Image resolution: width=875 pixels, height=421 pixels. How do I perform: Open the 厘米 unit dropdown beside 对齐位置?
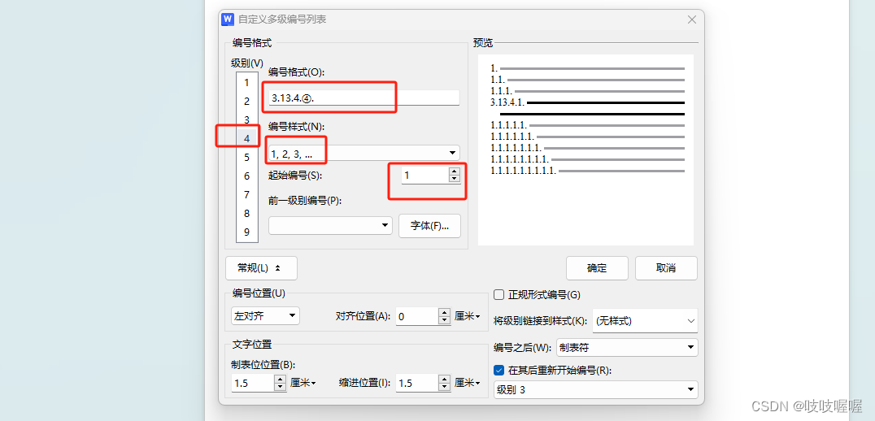pos(468,316)
